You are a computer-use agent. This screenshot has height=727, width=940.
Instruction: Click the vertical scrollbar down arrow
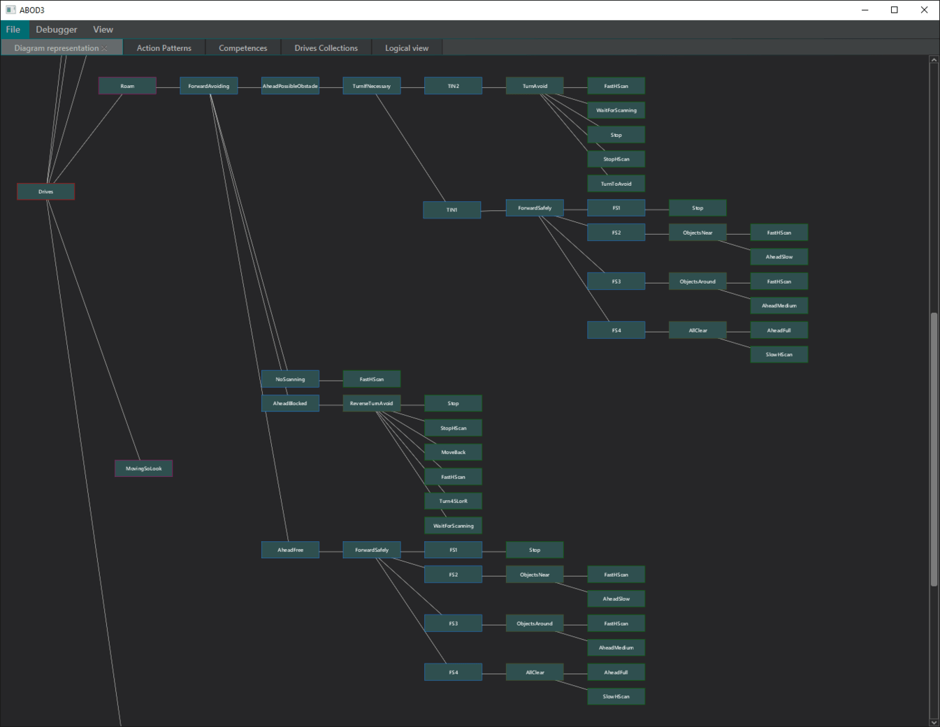(934, 722)
